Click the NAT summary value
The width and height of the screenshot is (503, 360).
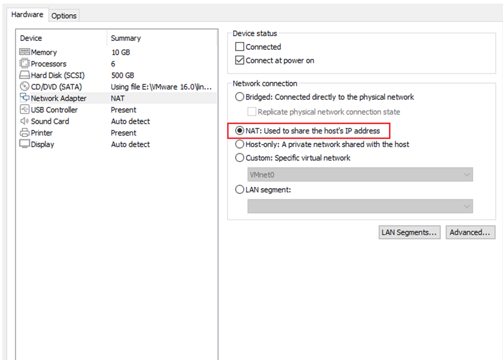point(118,98)
